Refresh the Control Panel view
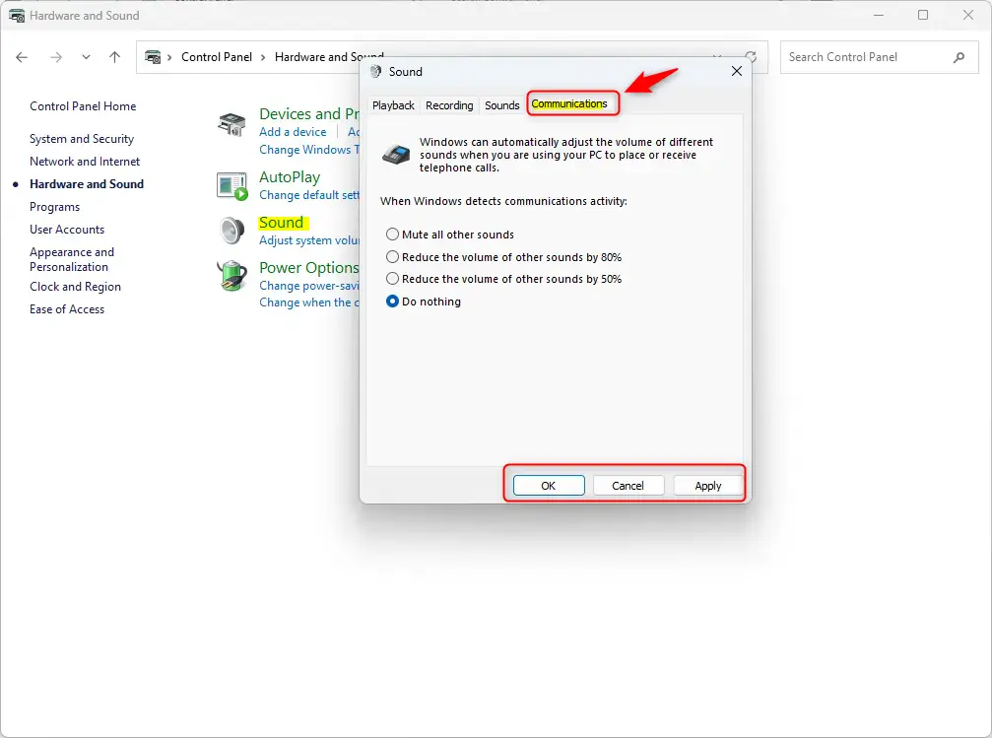 [x=751, y=57]
